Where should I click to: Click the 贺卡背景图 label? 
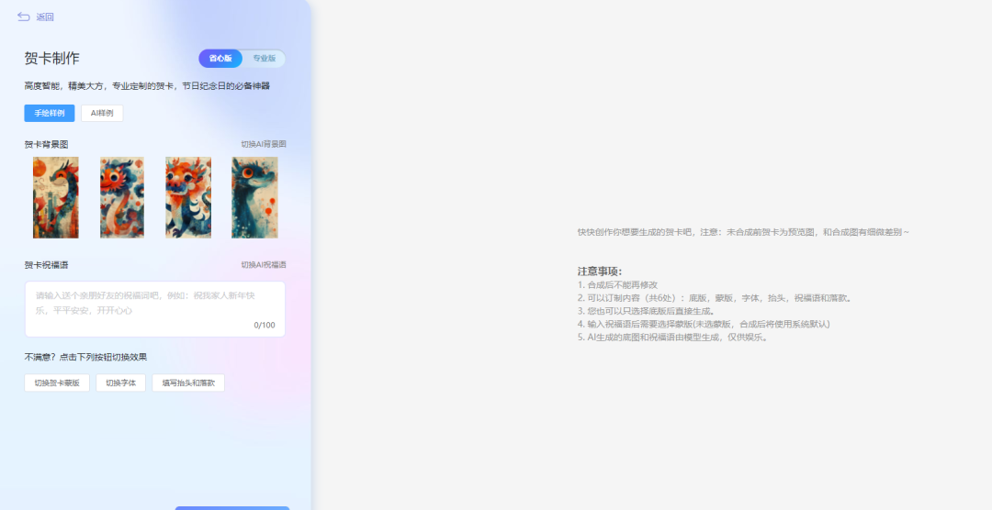[x=46, y=145]
